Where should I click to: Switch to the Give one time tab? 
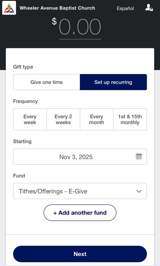46,82
